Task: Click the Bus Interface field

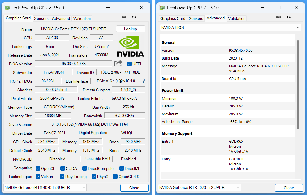Action: 116,81
